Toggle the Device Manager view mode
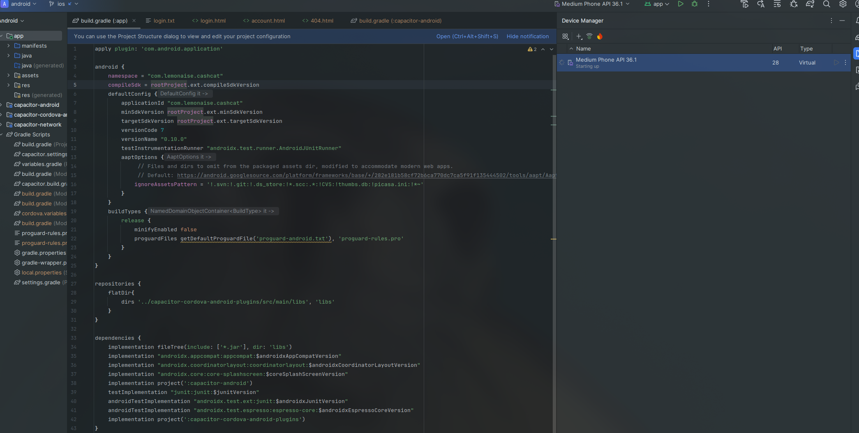This screenshot has width=859, height=433. (565, 37)
